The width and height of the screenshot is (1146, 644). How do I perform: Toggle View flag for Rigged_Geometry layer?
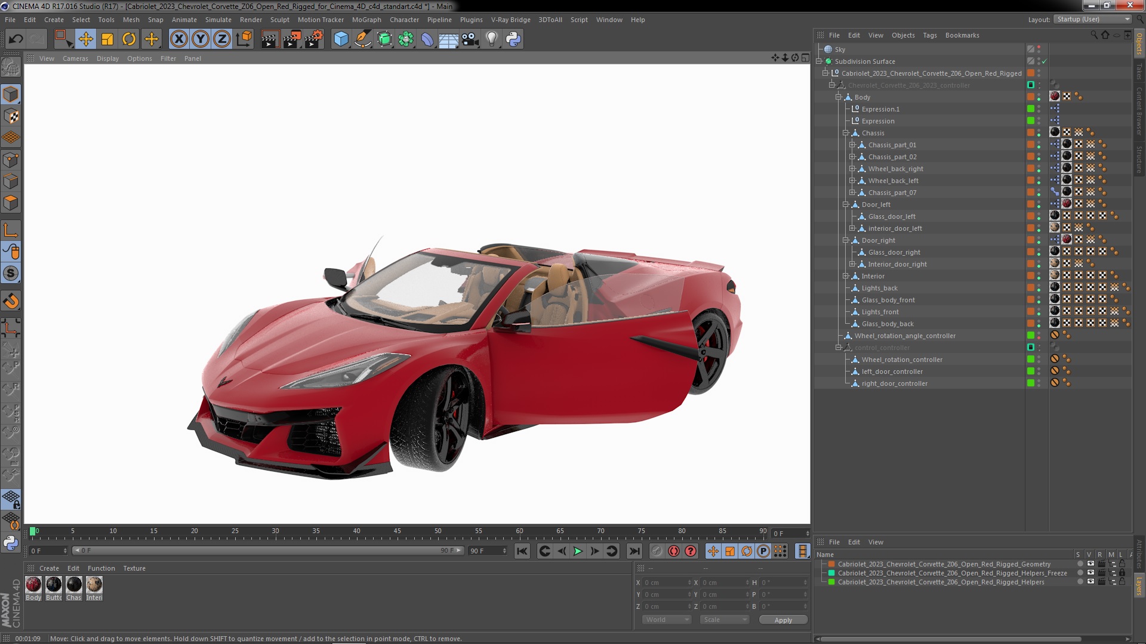click(x=1090, y=564)
